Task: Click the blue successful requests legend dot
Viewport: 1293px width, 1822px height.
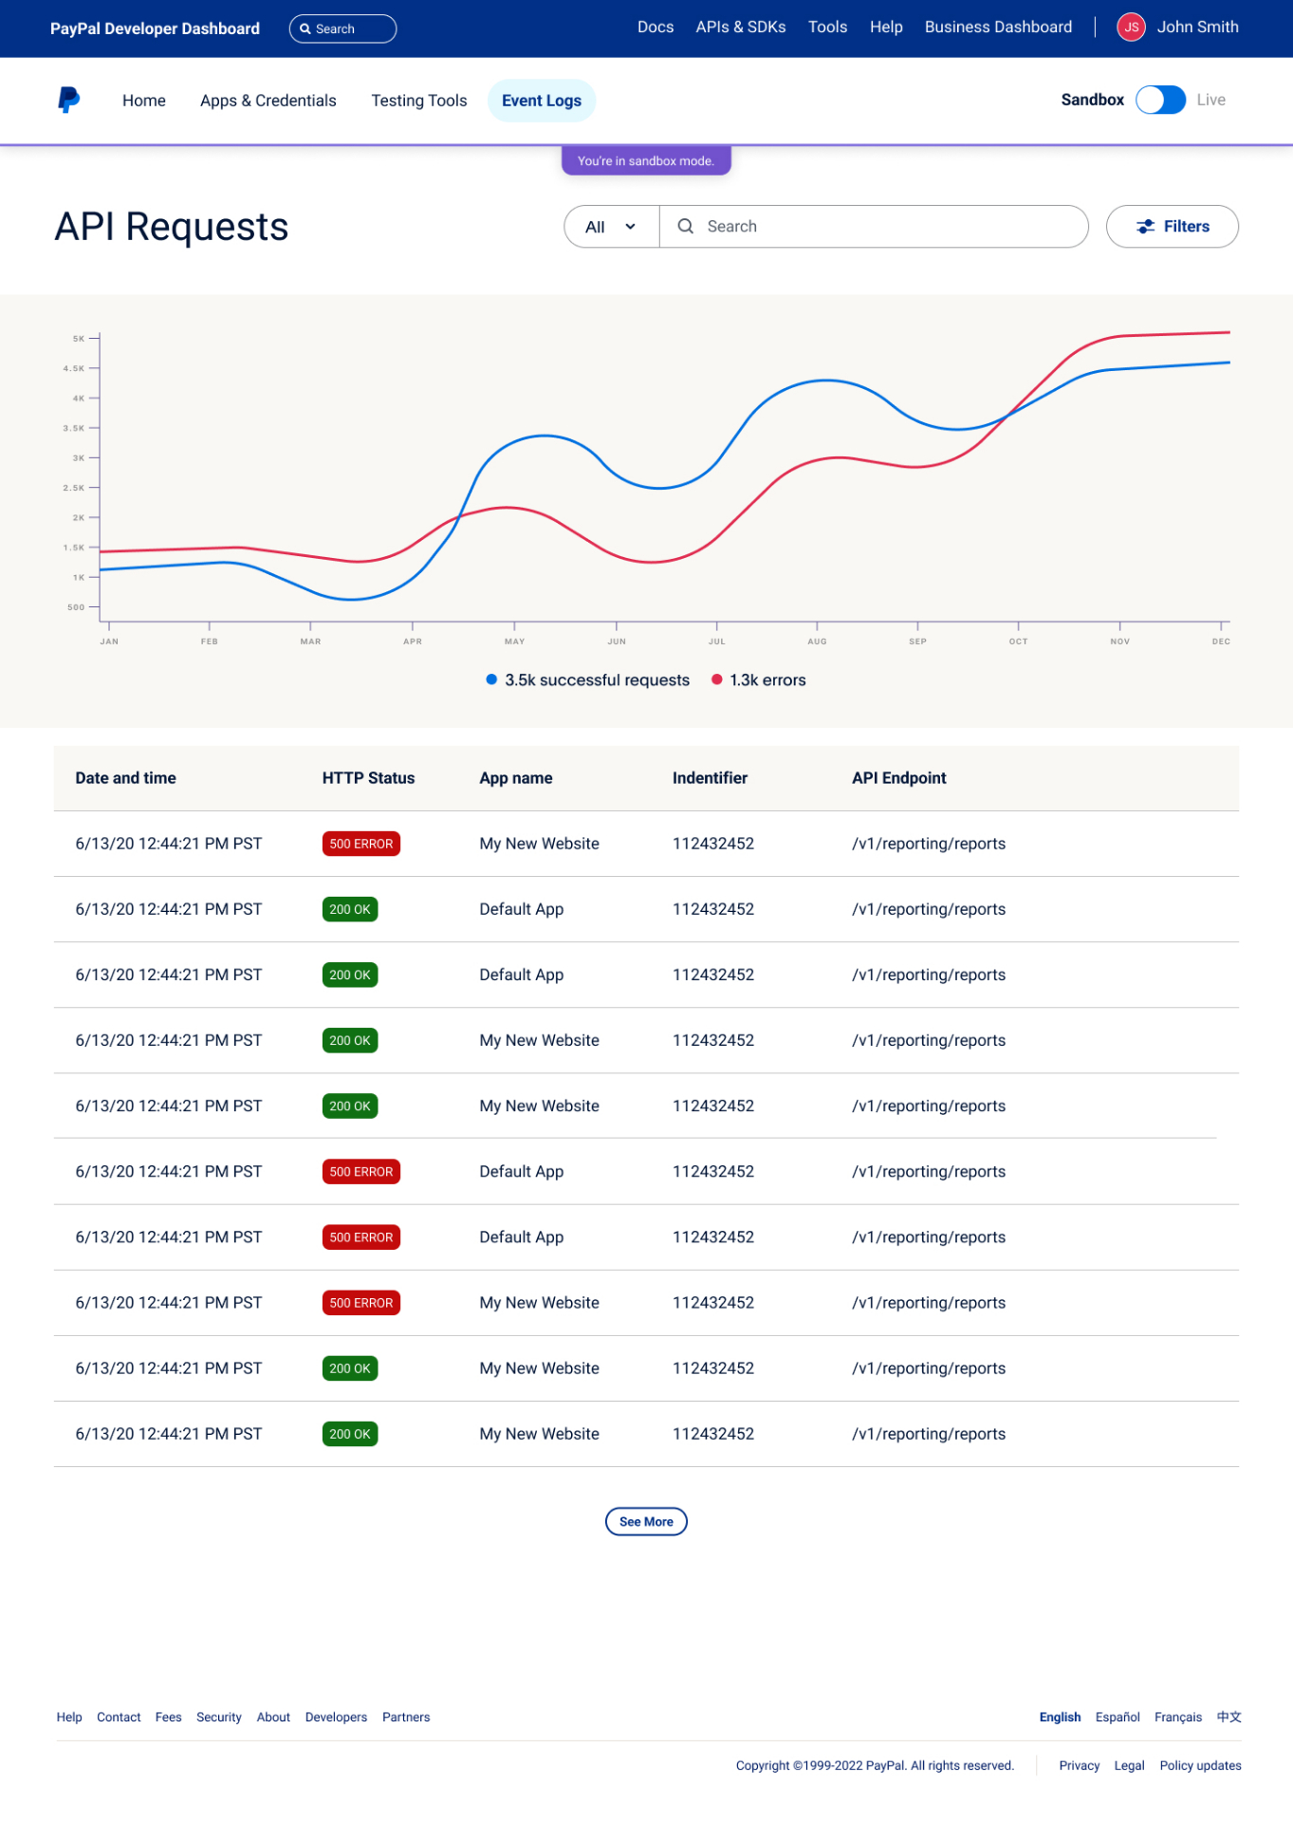Action: [x=491, y=679]
